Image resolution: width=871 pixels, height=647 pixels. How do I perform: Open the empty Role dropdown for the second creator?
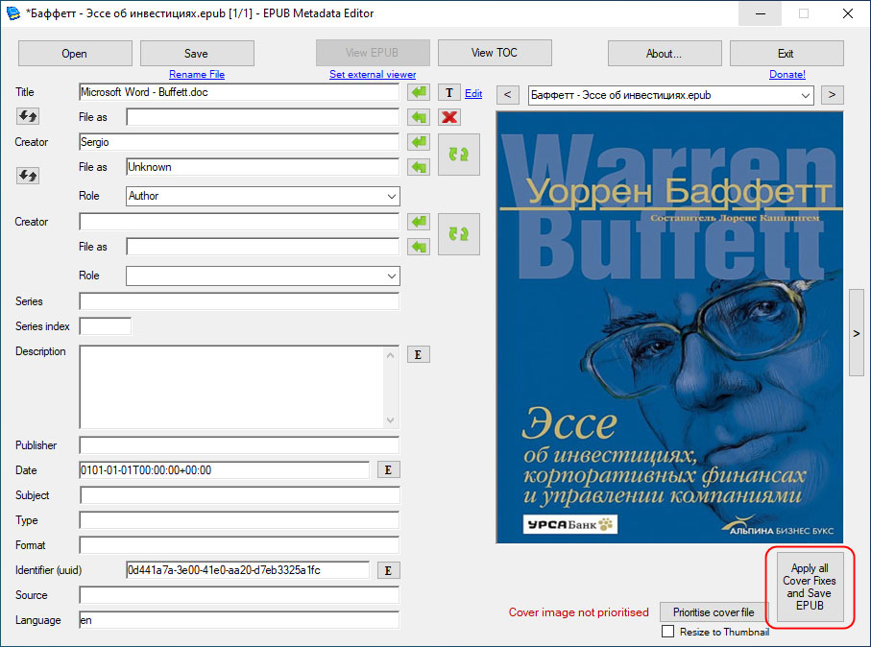click(x=263, y=276)
